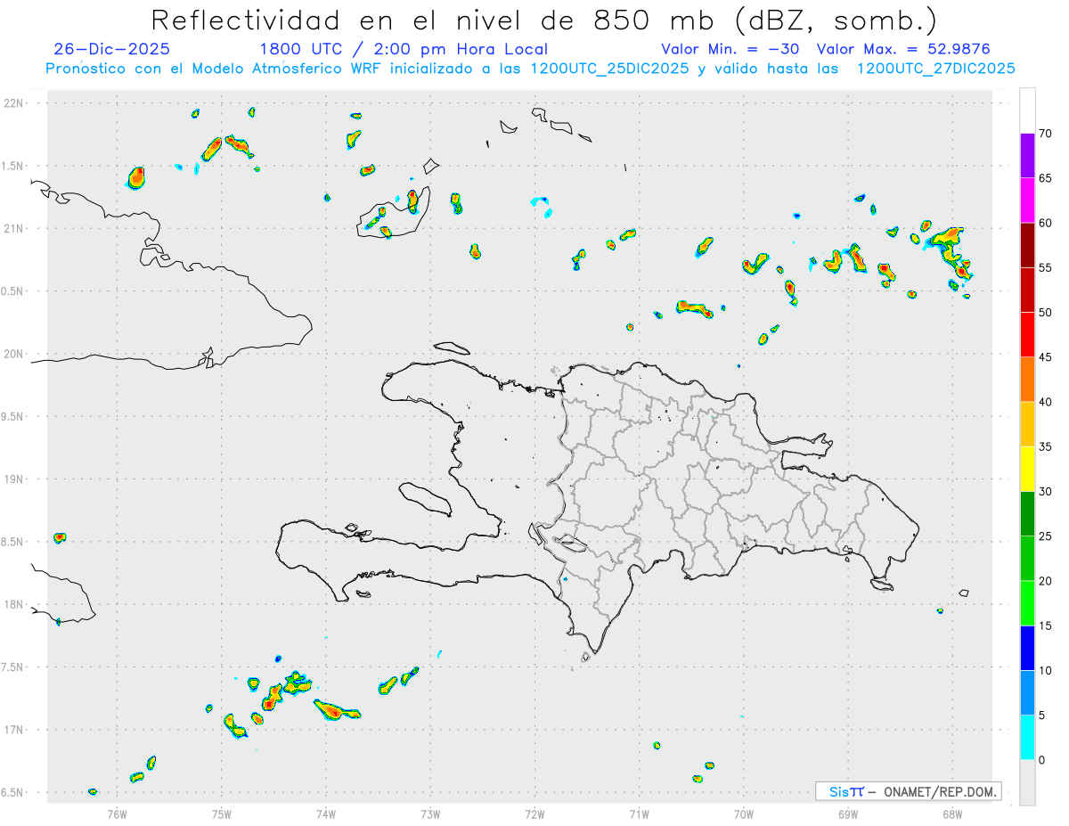Click the colorbar label '60'
The image size is (1069, 826).
[x=1046, y=223]
